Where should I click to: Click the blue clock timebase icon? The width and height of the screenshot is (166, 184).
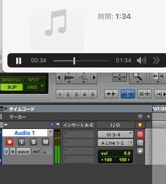[52, 124]
